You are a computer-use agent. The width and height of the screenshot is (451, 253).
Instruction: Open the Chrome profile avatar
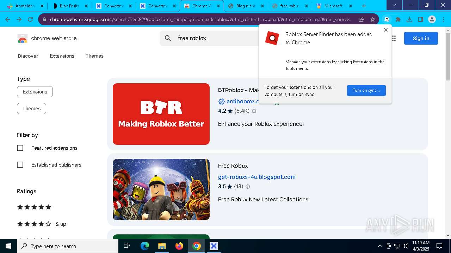point(432,19)
